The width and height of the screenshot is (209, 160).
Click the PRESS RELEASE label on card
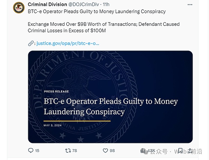coord(56,91)
